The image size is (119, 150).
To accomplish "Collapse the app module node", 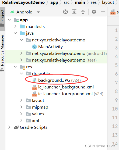I will 9,20.
